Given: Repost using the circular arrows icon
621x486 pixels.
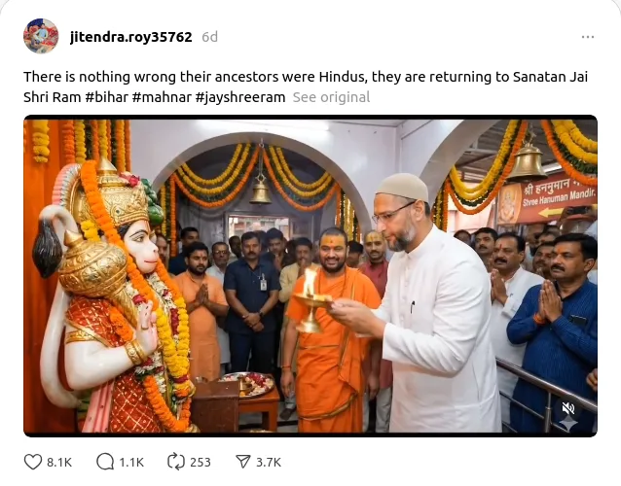Looking at the screenshot, I should pyautogui.click(x=176, y=462).
